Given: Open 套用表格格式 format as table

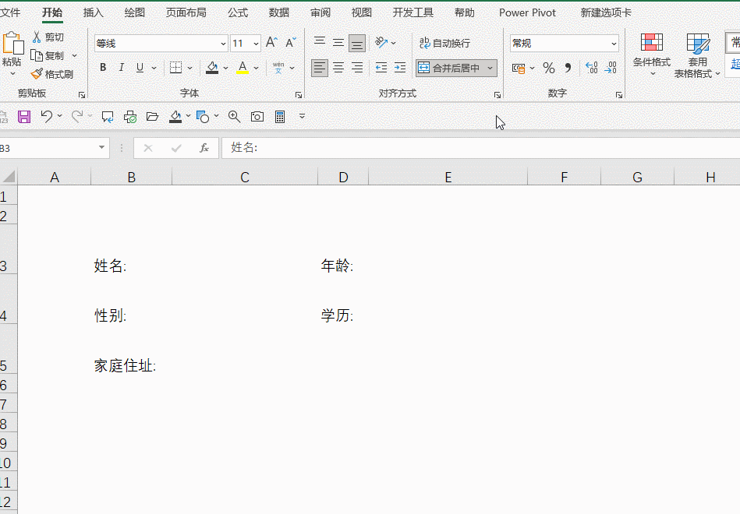Looking at the screenshot, I should 696,55.
